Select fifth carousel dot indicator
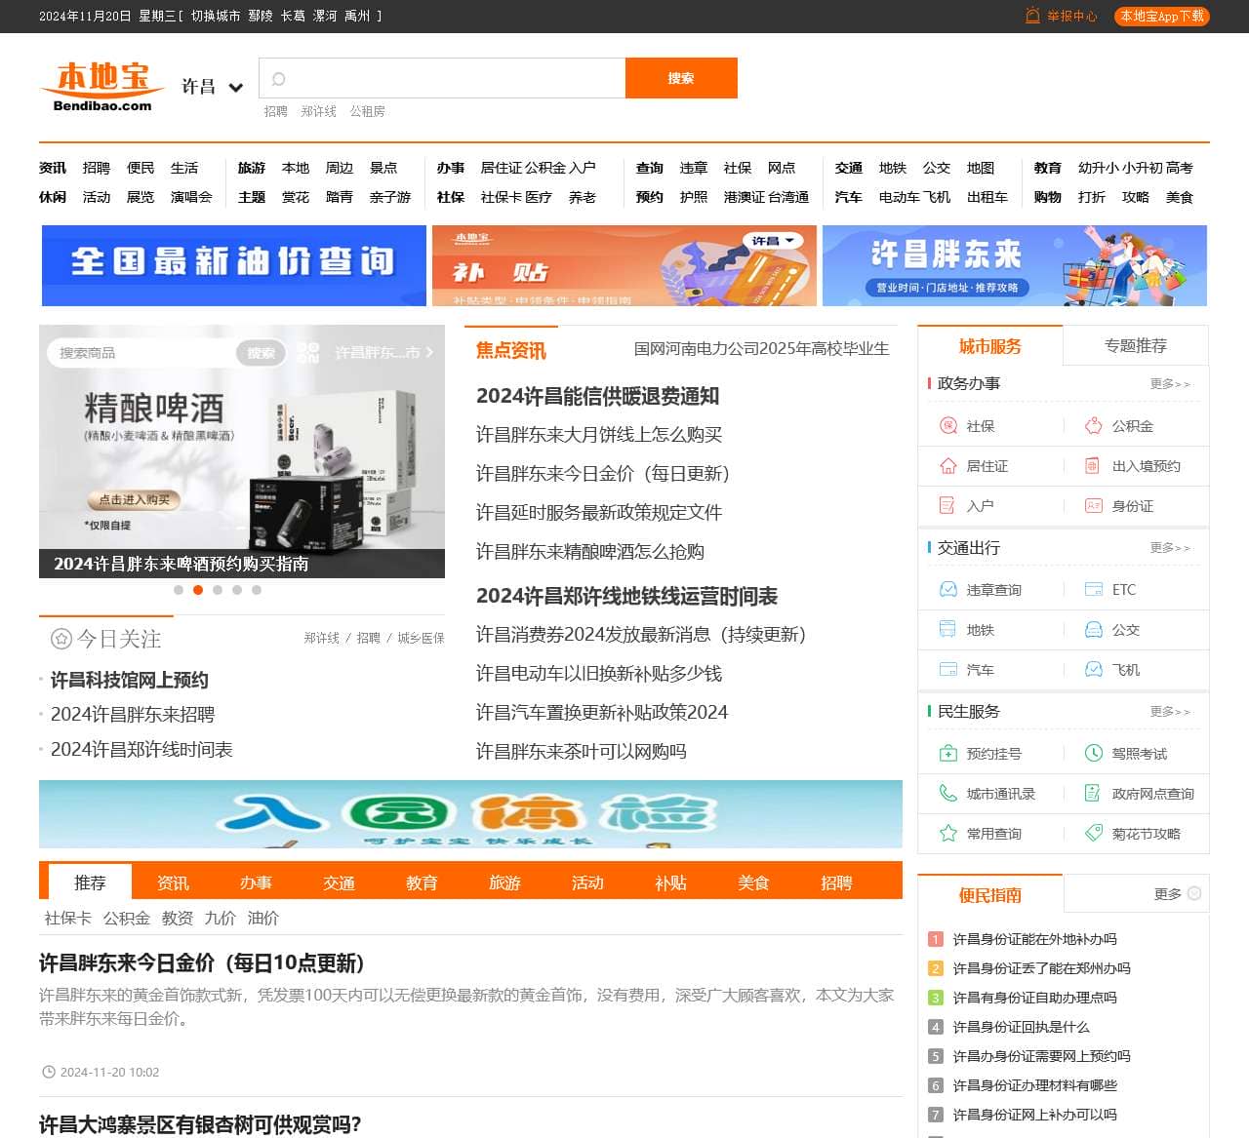1249x1138 pixels. (x=257, y=590)
